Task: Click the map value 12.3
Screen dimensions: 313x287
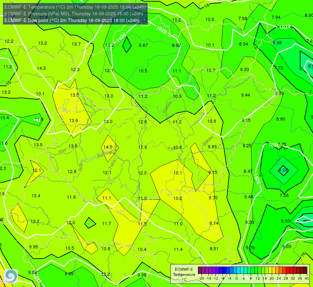Action: [x=75, y=70]
